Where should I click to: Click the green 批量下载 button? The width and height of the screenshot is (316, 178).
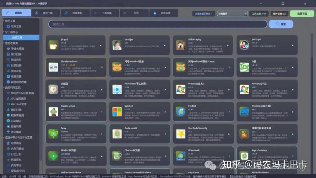(x=302, y=14)
